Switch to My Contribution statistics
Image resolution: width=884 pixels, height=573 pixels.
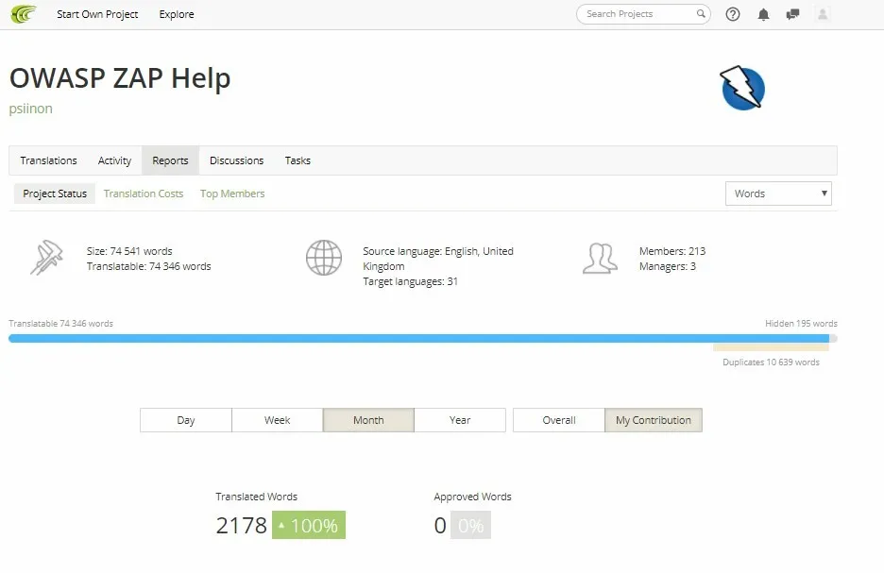tap(654, 420)
